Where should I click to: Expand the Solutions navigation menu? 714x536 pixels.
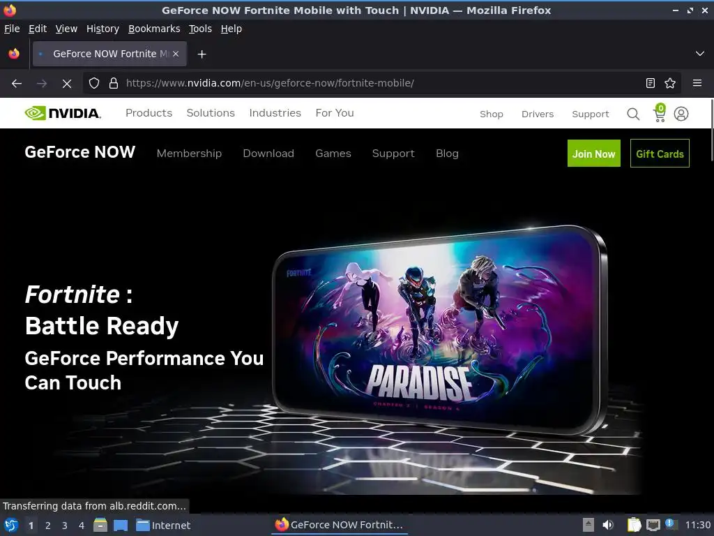pos(211,113)
